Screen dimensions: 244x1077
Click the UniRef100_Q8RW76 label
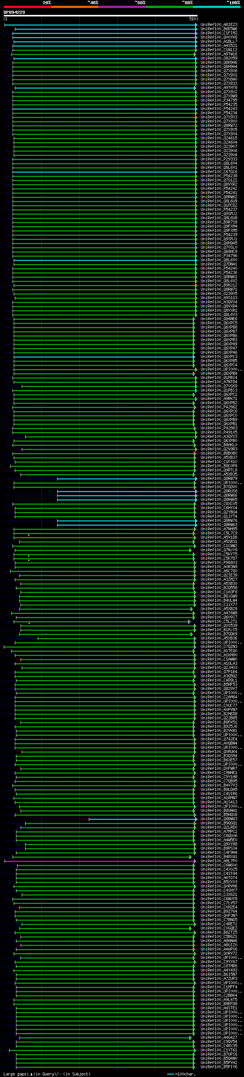(218, 521)
